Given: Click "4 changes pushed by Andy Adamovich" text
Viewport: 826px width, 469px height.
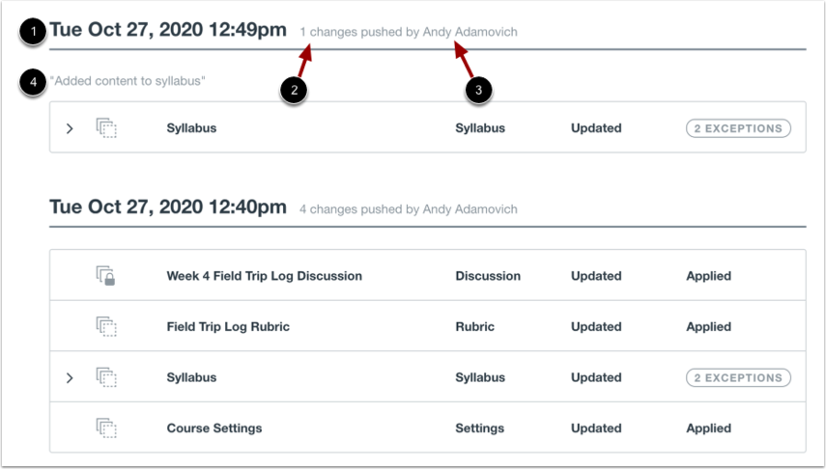Looking at the screenshot, I should (409, 209).
